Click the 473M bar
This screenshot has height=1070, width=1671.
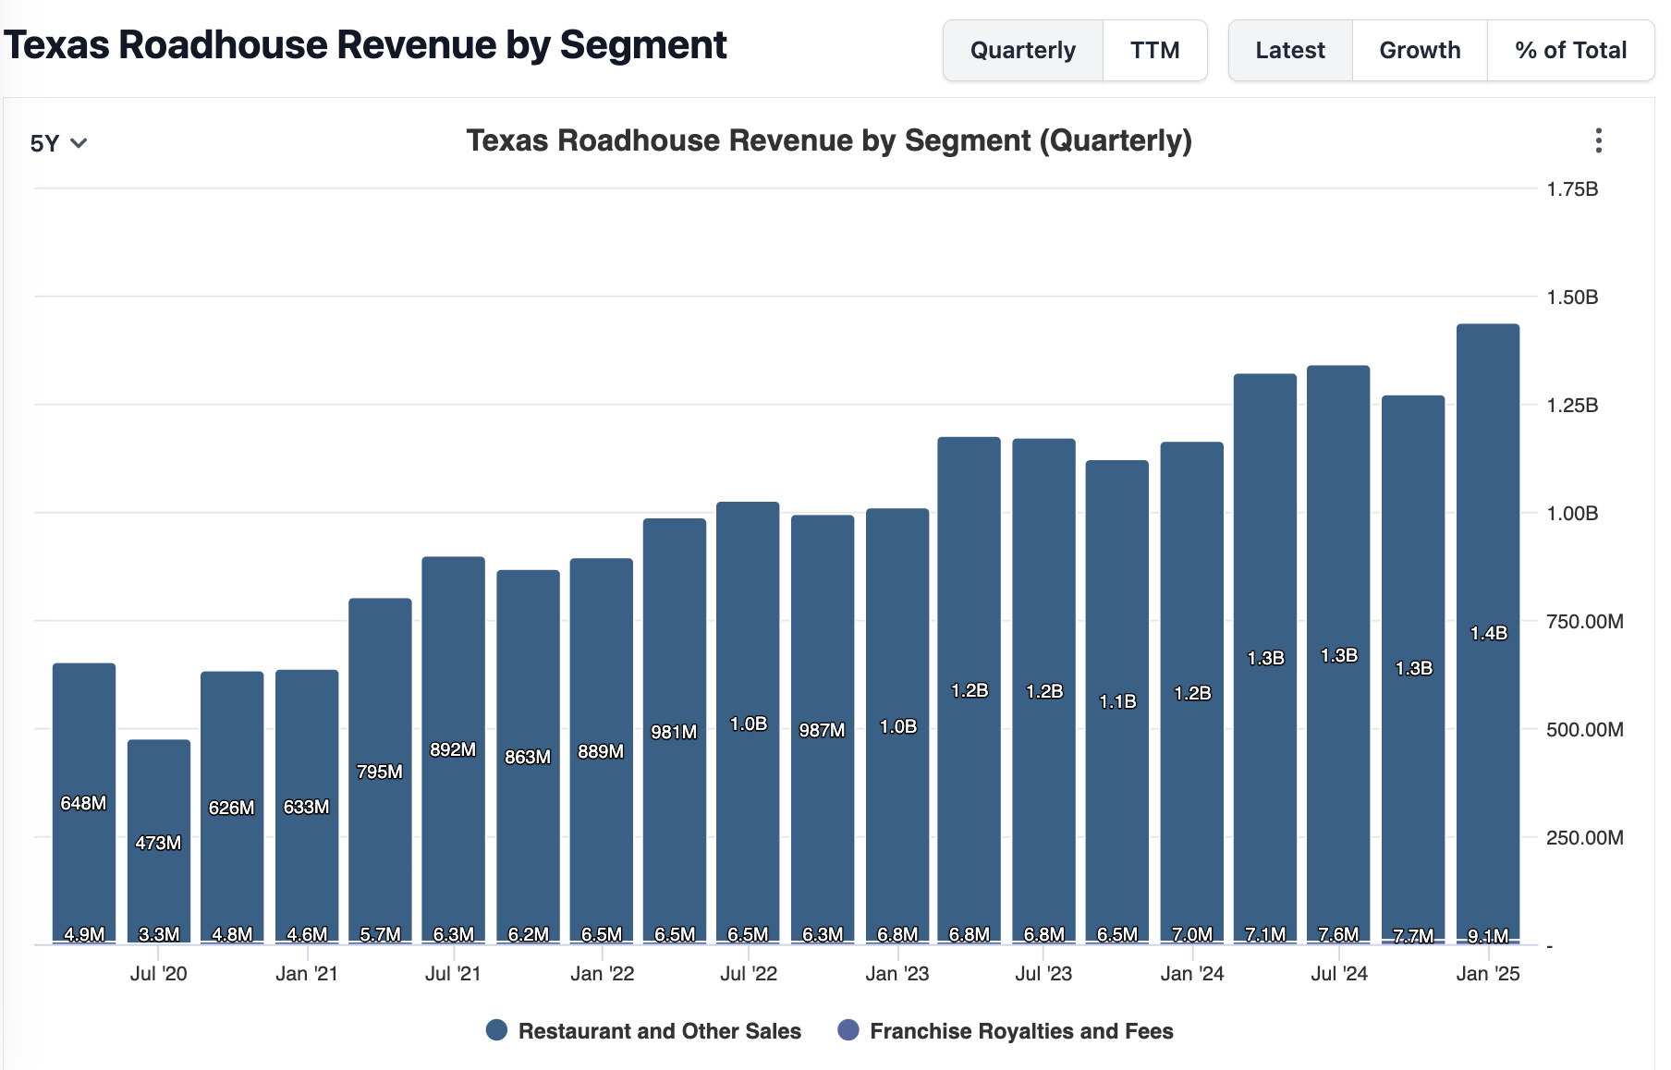159,840
